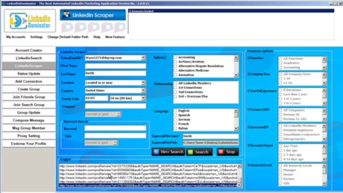Open the Status Update section
The image size is (343, 193).
[29, 74]
